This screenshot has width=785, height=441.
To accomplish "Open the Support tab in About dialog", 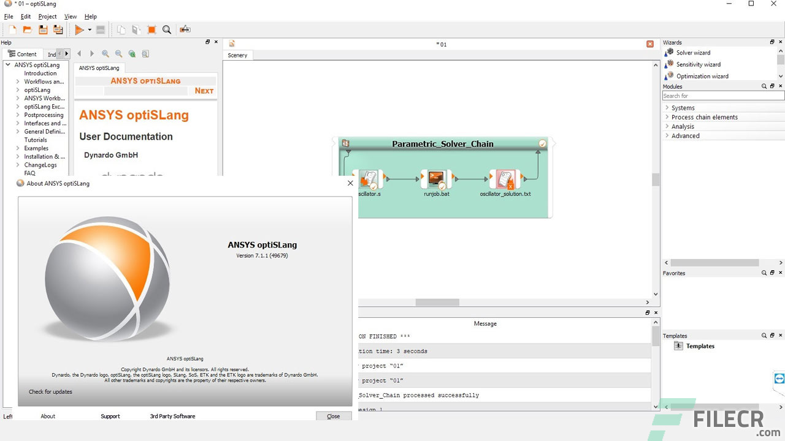I will (110, 417).
